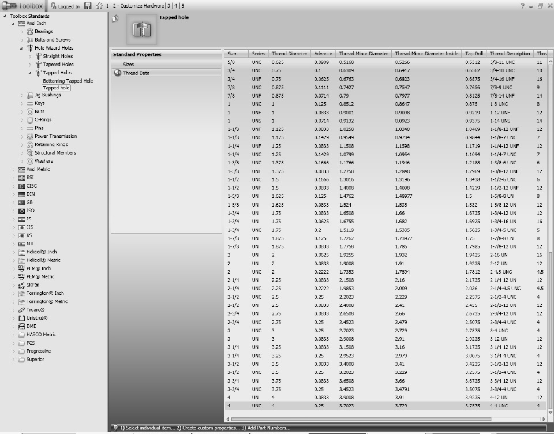Sort by Thread Diameter column header

point(289,54)
